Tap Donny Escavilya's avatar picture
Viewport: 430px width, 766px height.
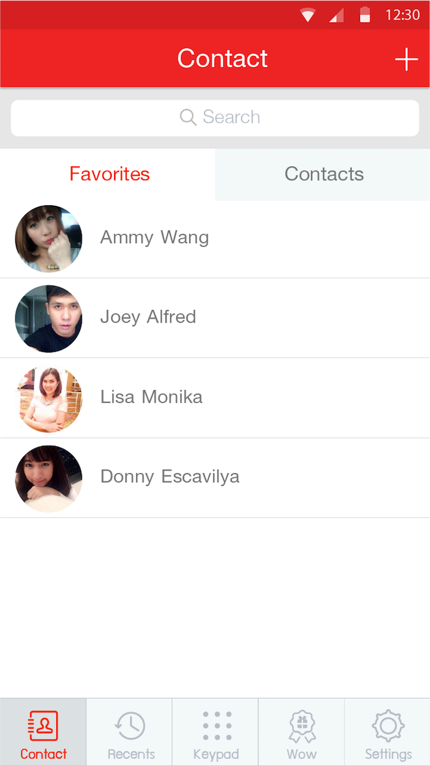click(x=48, y=478)
